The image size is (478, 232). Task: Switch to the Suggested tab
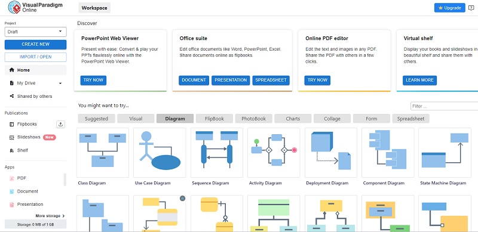pyautogui.click(x=96, y=119)
